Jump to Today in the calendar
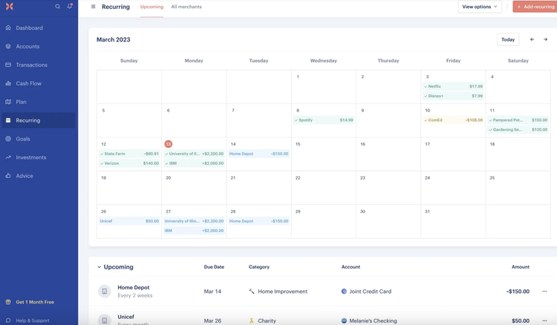Image resolution: width=557 pixels, height=325 pixels. pos(508,39)
